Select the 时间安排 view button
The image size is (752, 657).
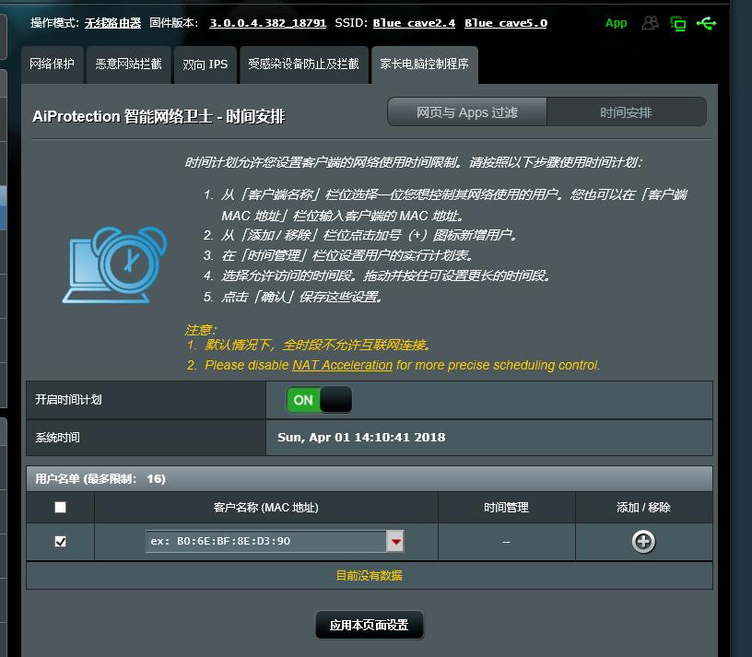point(626,112)
